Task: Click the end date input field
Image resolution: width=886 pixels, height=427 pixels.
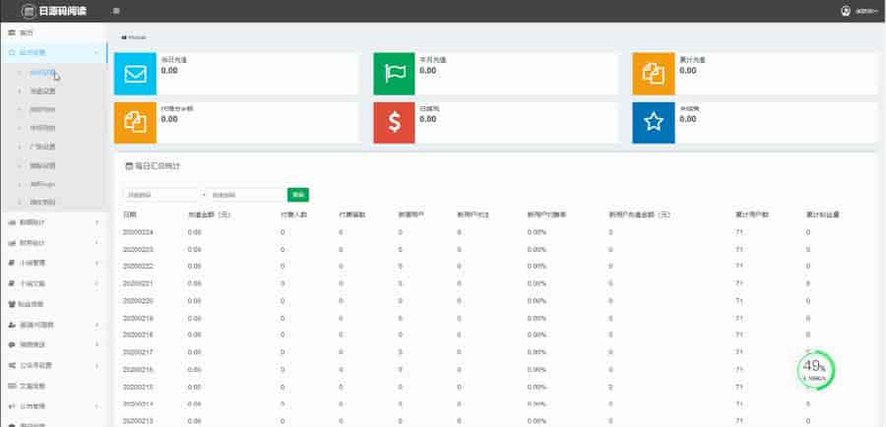Action: (x=246, y=195)
